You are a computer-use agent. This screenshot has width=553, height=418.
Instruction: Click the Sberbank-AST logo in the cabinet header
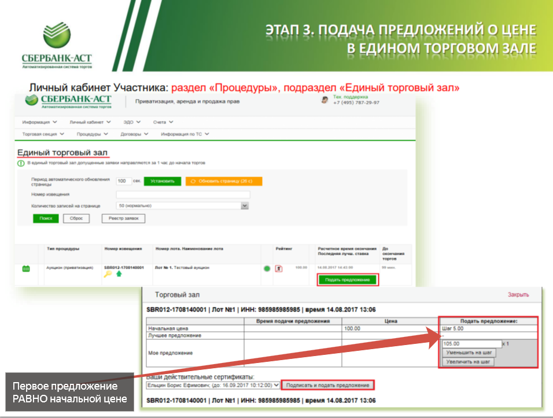[68, 101]
